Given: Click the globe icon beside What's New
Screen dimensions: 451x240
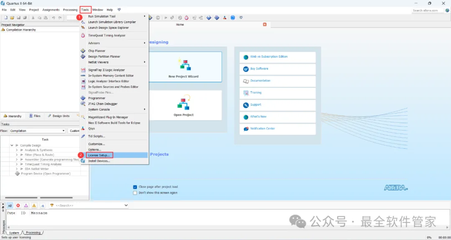Looking at the screenshot, I should tap(246, 117).
